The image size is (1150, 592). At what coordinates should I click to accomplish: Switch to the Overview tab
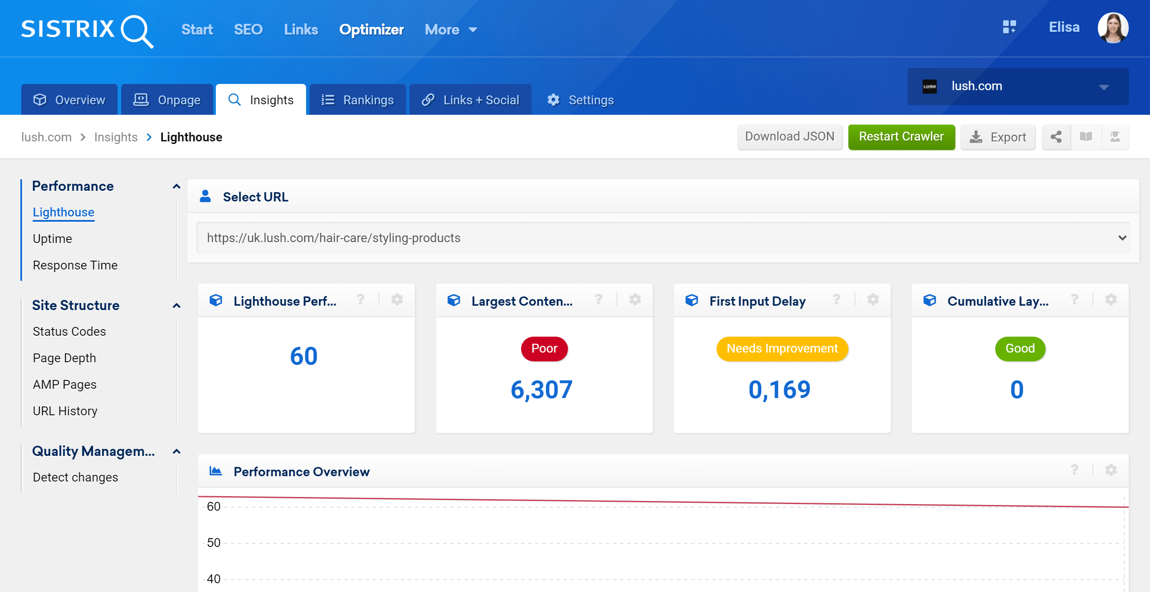click(69, 100)
